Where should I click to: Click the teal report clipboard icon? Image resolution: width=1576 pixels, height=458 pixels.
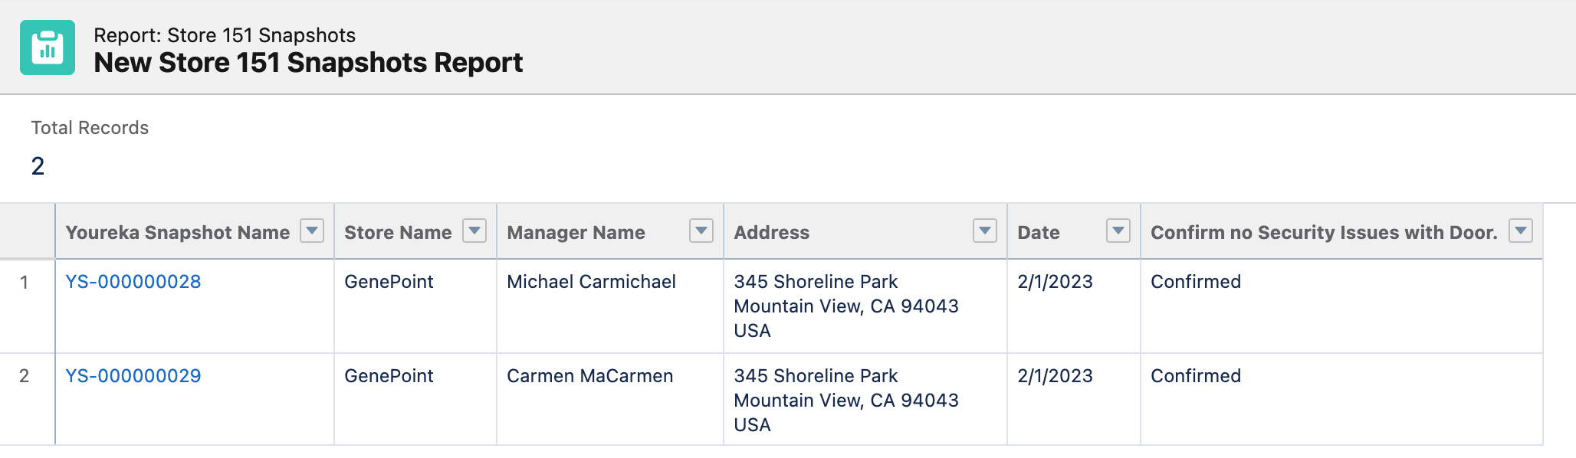pos(48,47)
